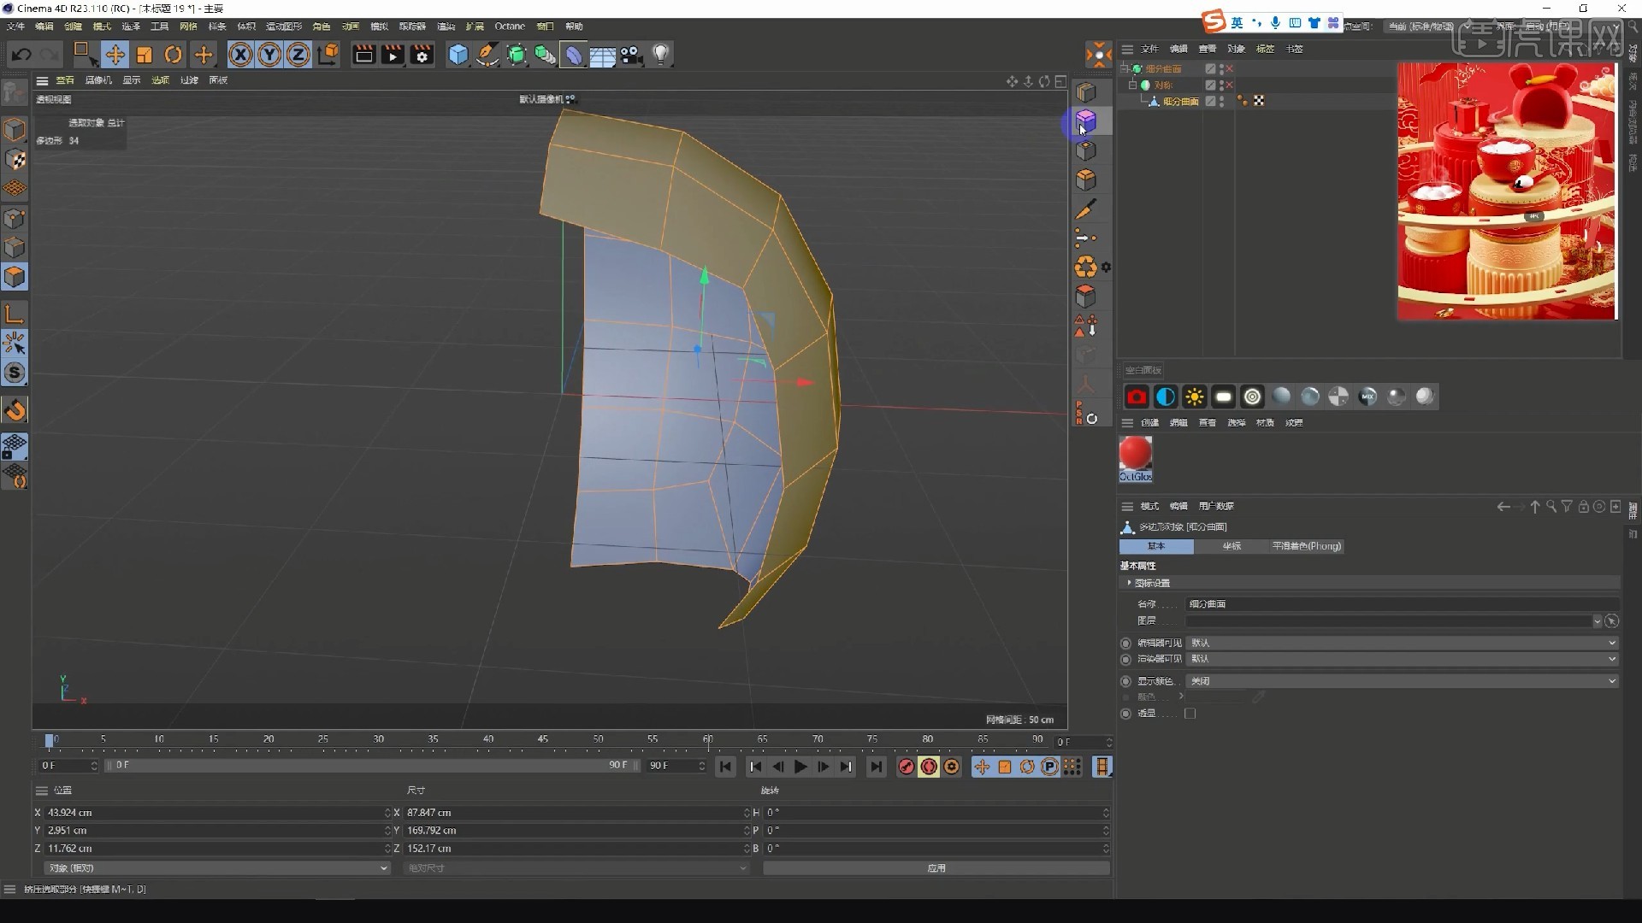The height and width of the screenshot is (923, 1642).
Task: Toggle the 透显 checkbox
Action: click(x=1190, y=714)
